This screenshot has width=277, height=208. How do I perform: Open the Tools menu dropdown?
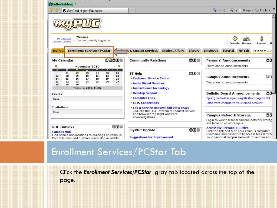[x=263, y=10]
